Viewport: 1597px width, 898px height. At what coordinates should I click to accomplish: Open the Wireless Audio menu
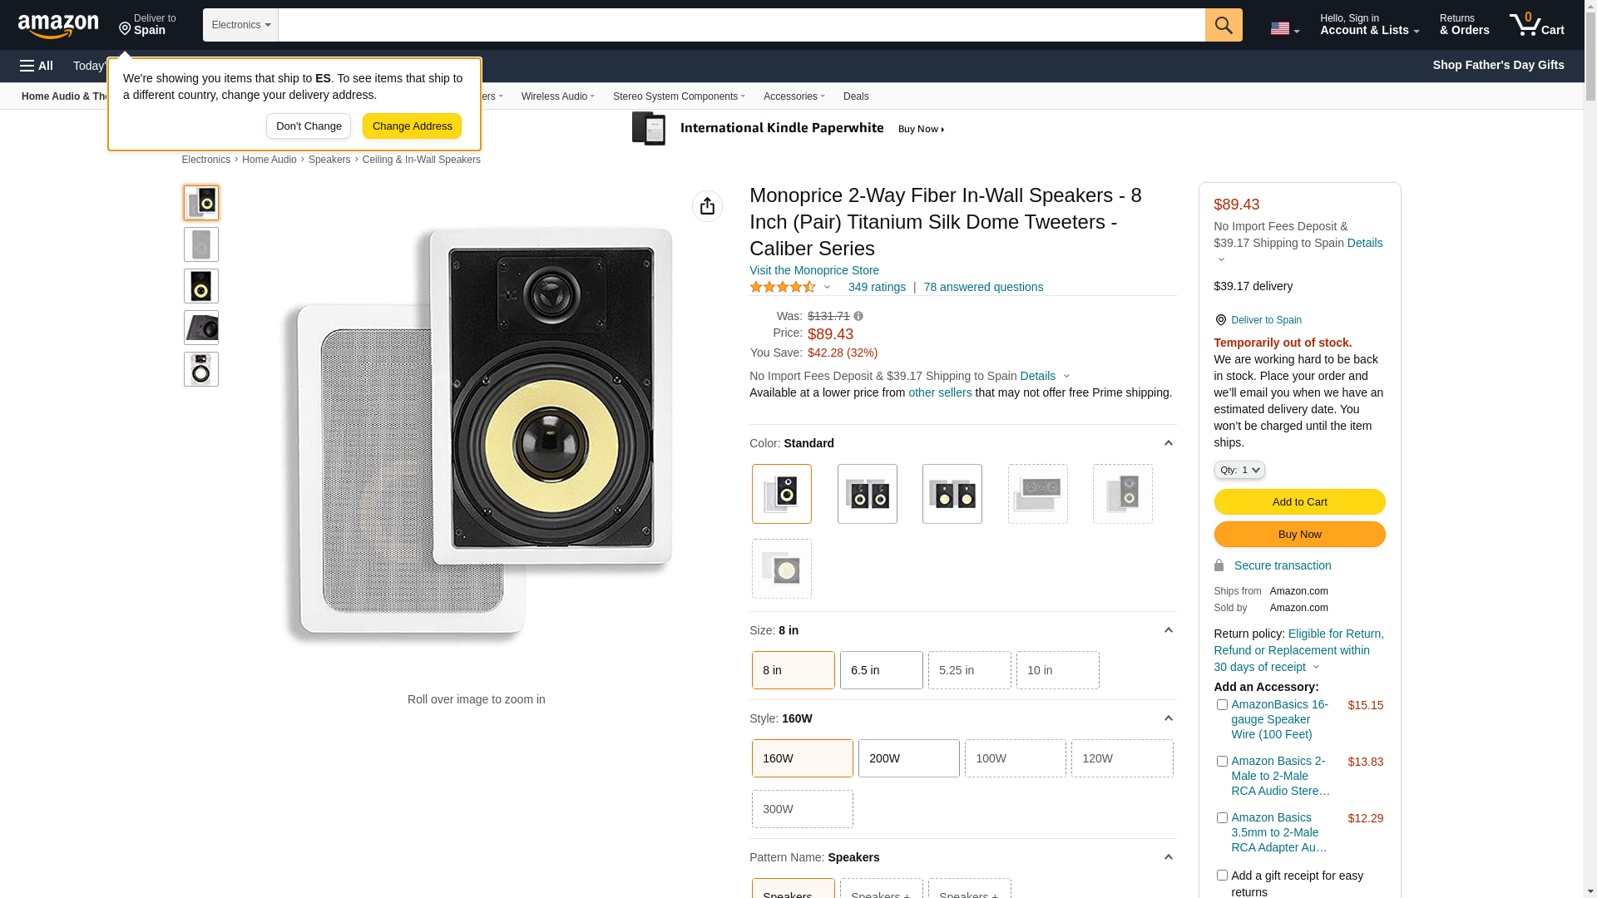pyautogui.click(x=557, y=96)
